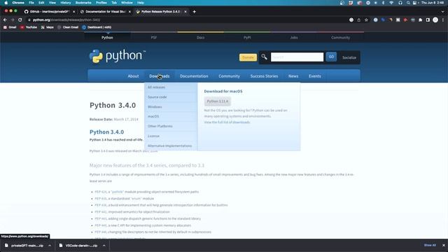The image size is (448, 252).
Task: Close the Python Release Python 3.4.0 tab
Action: pyautogui.click(x=185, y=12)
